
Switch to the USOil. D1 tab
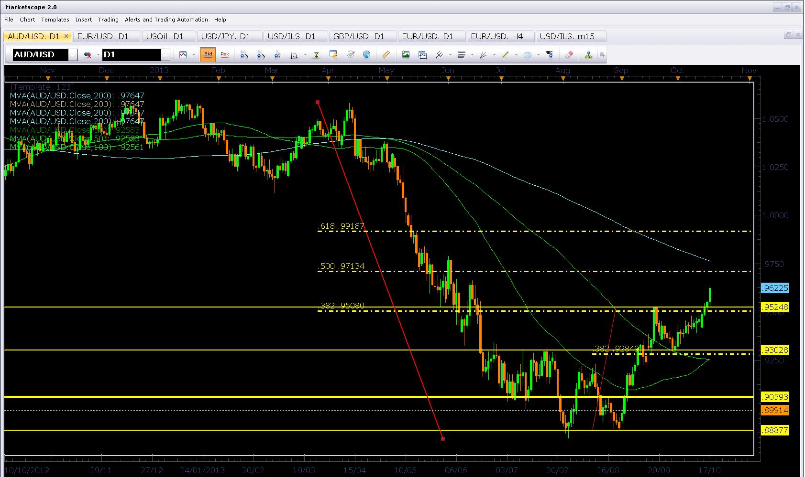pyautogui.click(x=165, y=36)
